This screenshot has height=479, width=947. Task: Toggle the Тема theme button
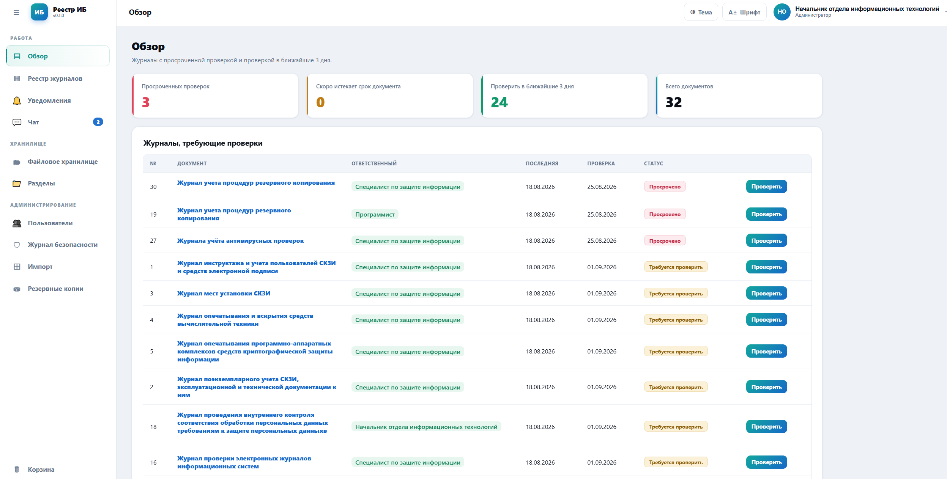point(701,12)
